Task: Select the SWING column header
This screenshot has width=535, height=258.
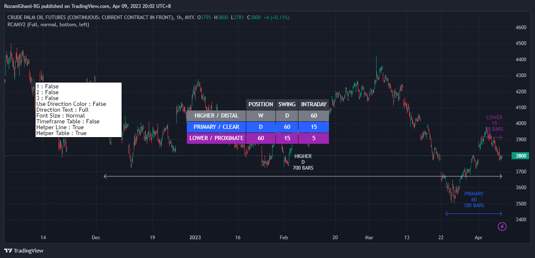Action: point(287,104)
